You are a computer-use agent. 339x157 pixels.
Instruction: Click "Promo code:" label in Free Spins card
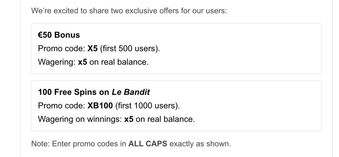tap(62, 106)
